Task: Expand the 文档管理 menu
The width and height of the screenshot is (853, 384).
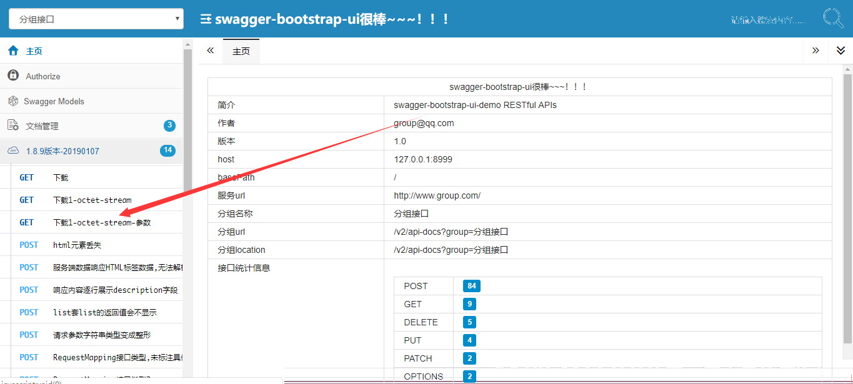Action: tap(92, 126)
